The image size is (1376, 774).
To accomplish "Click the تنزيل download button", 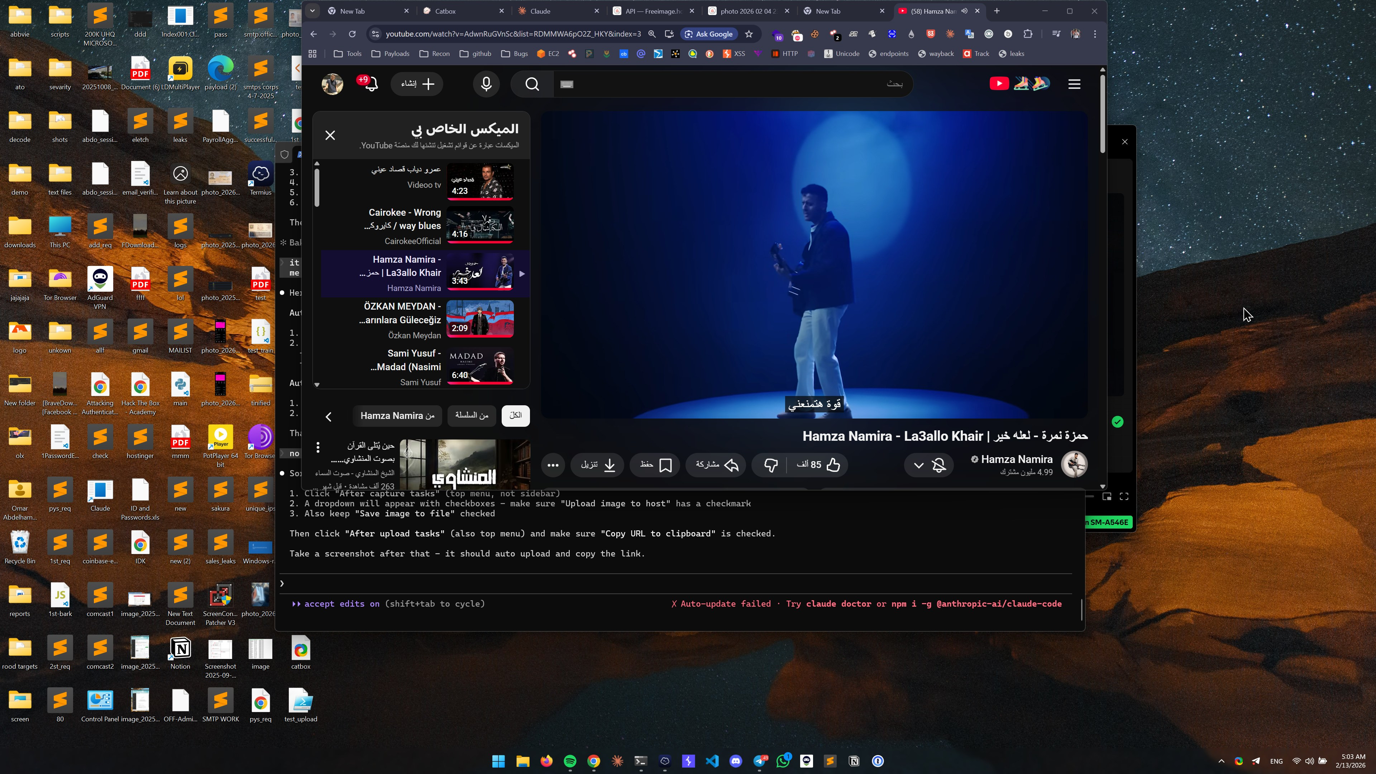I will click(597, 465).
